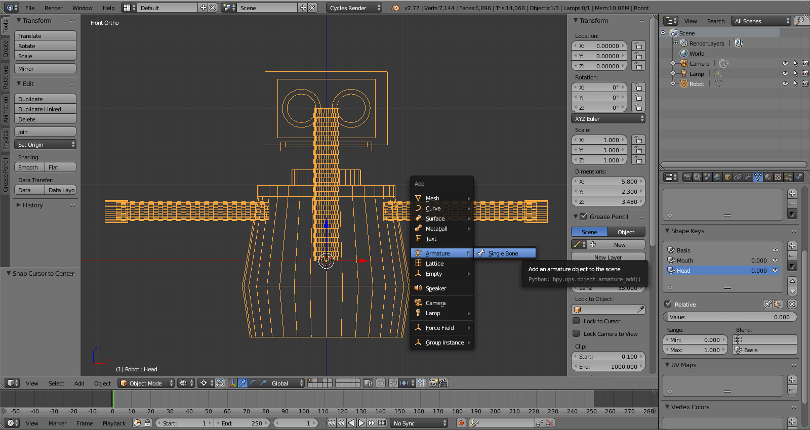
Task: Open the All Scenes outliner filter dropdown
Action: pyautogui.click(x=761, y=21)
